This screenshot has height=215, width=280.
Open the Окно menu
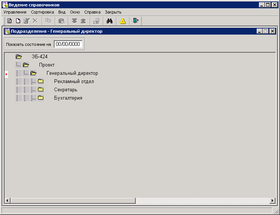(75, 12)
